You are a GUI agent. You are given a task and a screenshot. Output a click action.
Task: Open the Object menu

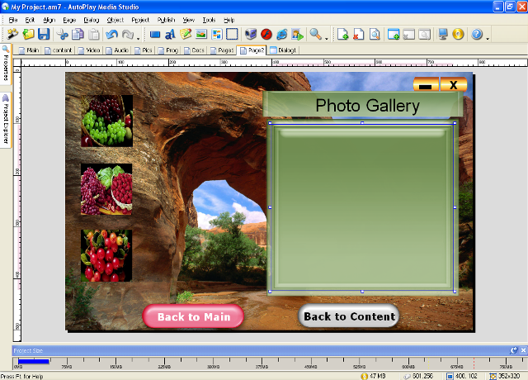[x=115, y=19]
